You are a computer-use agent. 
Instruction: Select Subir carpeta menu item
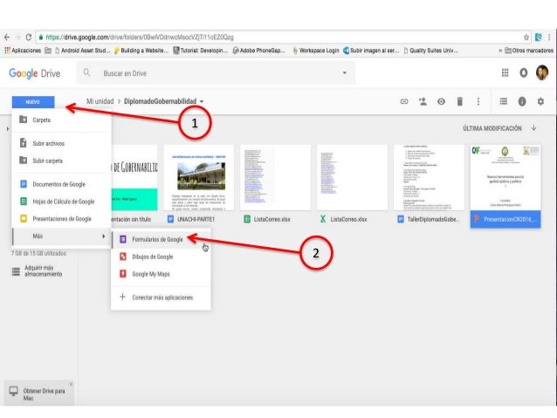point(61,161)
